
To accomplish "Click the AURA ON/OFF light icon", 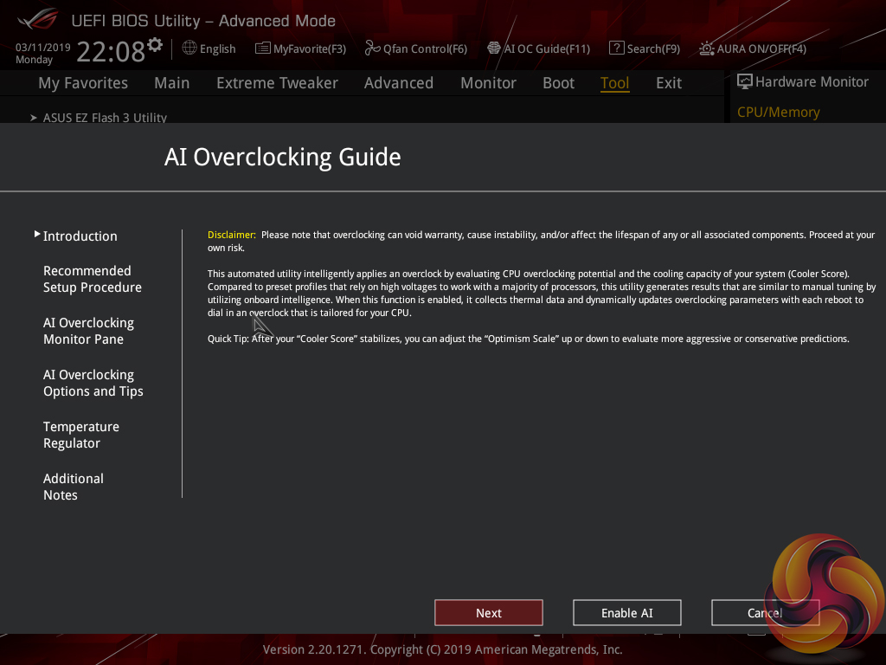I will [x=706, y=48].
